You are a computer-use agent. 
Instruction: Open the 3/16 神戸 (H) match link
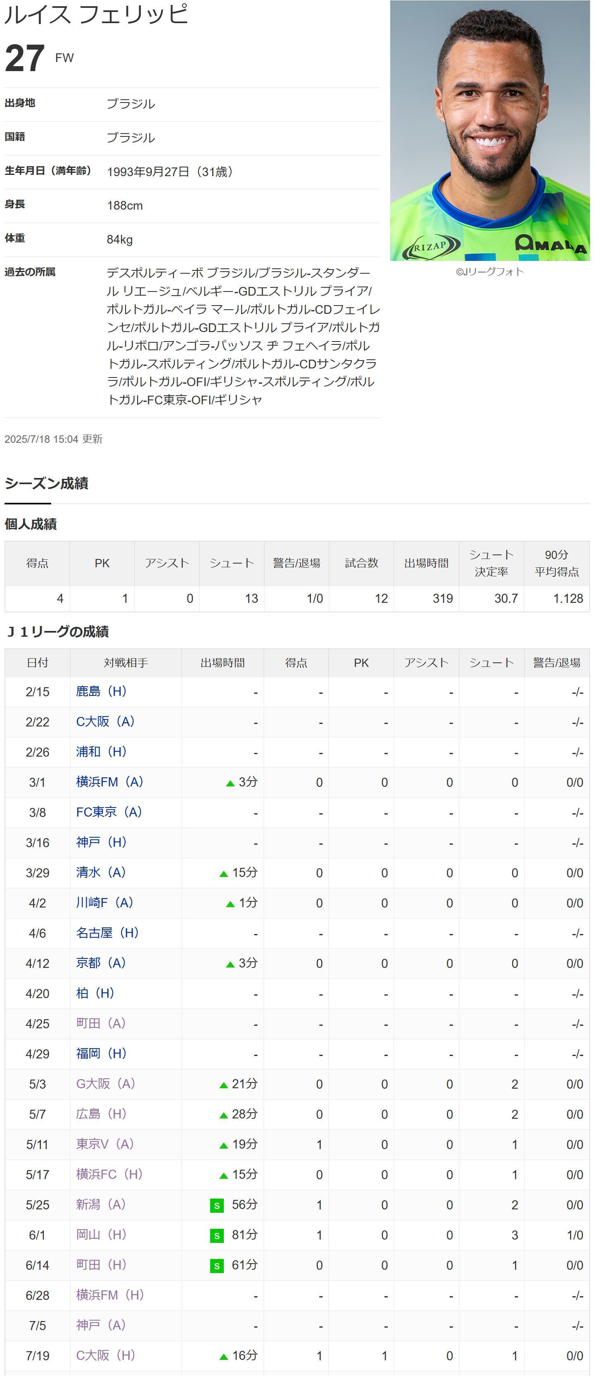pos(101,842)
